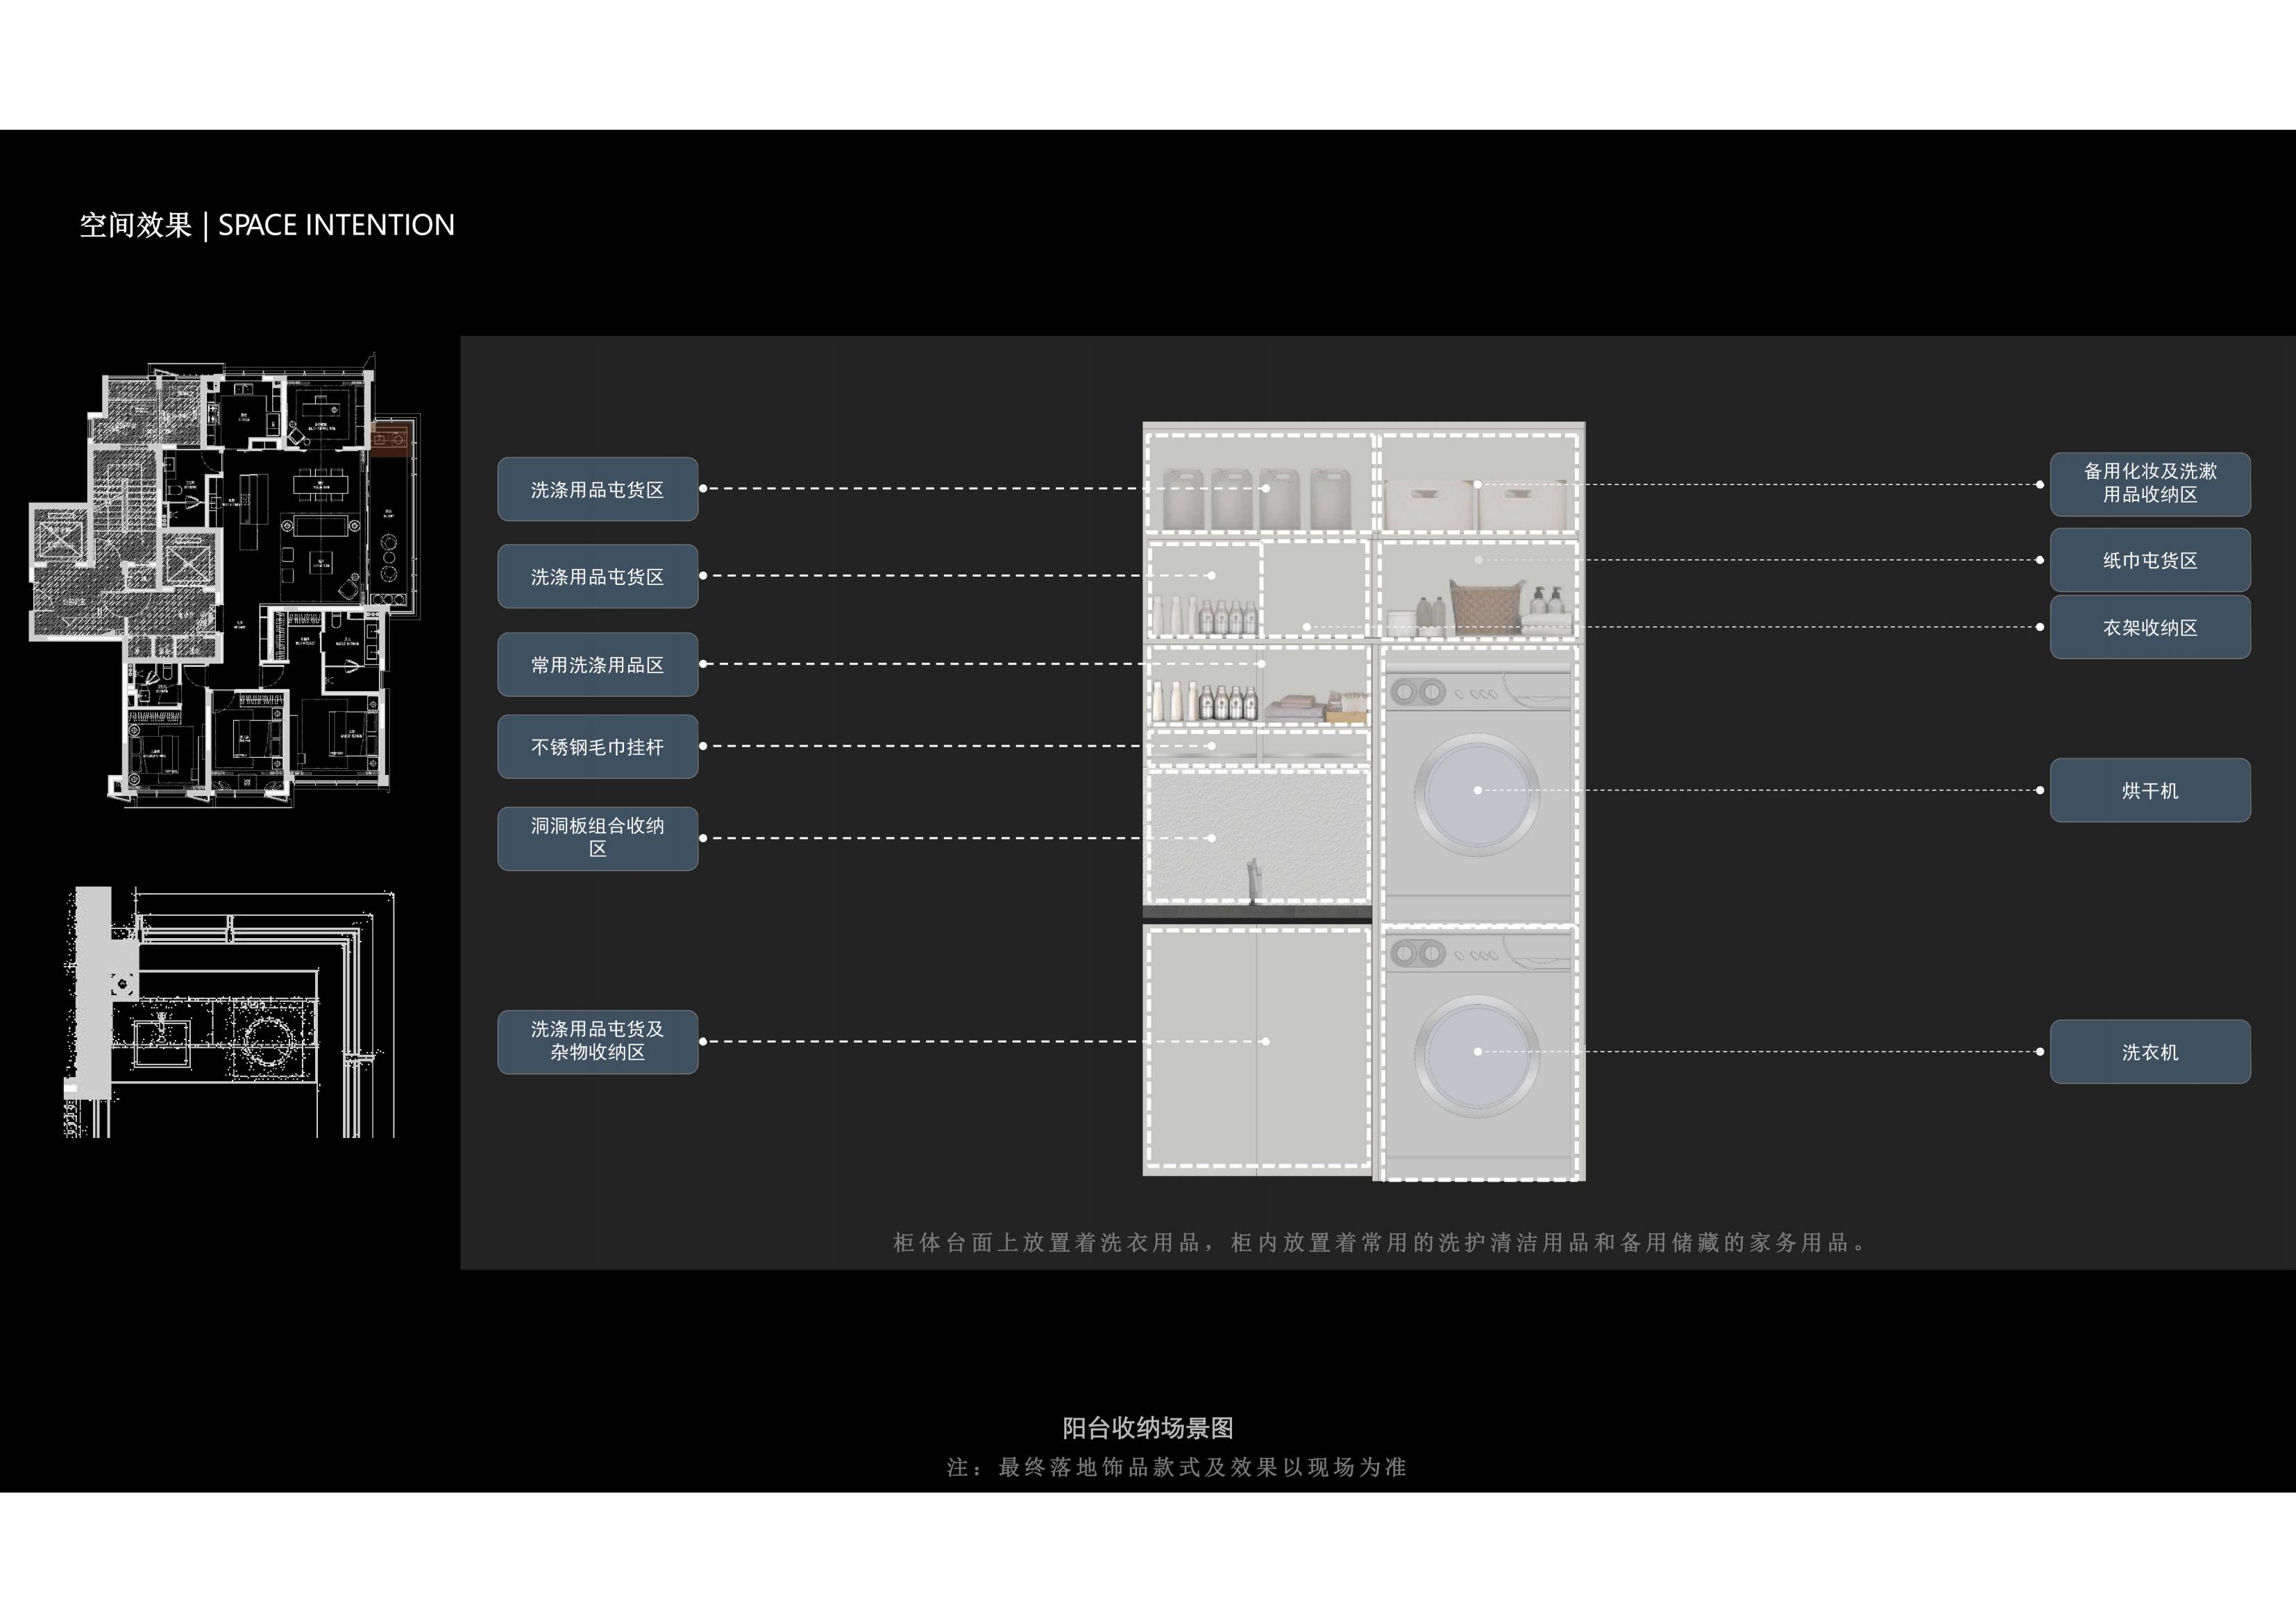2296x1623 pixels.
Task: Select the 不锈钢毛巾挂杆 label
Action: pyautogui.click(x=597, y=746)
